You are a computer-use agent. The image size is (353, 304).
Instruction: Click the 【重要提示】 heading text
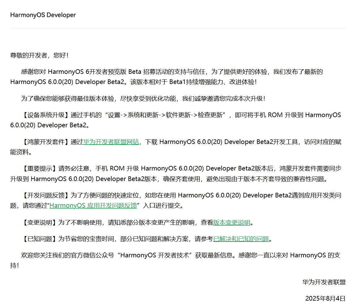pos(40,168)
